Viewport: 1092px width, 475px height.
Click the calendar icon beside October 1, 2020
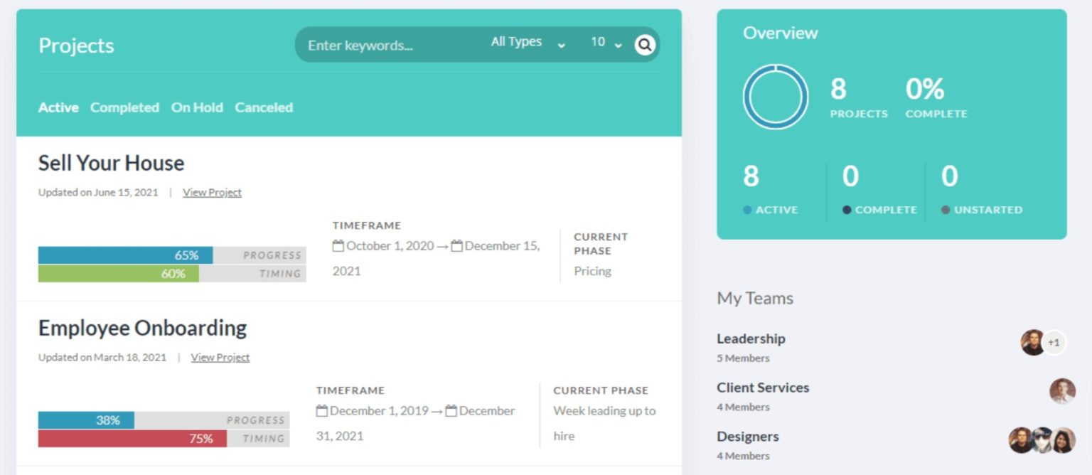point(339,245)
